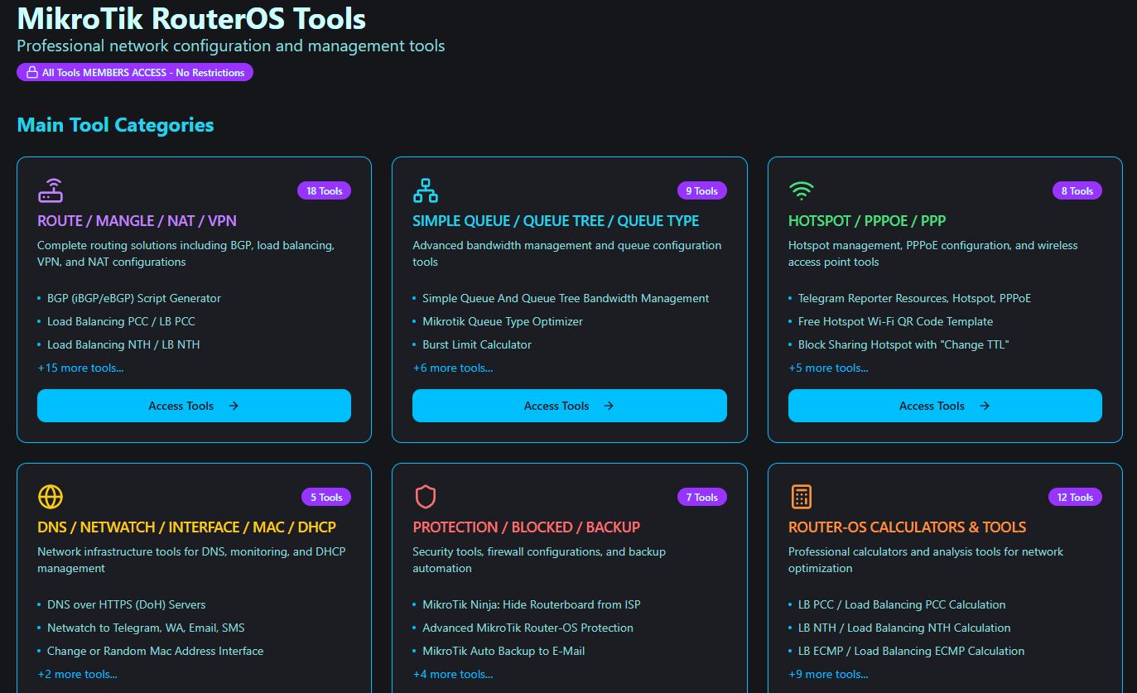Click the 8 Tools badge
The width and height of the screenshot is (1137, 693).
coord(1077,191)
